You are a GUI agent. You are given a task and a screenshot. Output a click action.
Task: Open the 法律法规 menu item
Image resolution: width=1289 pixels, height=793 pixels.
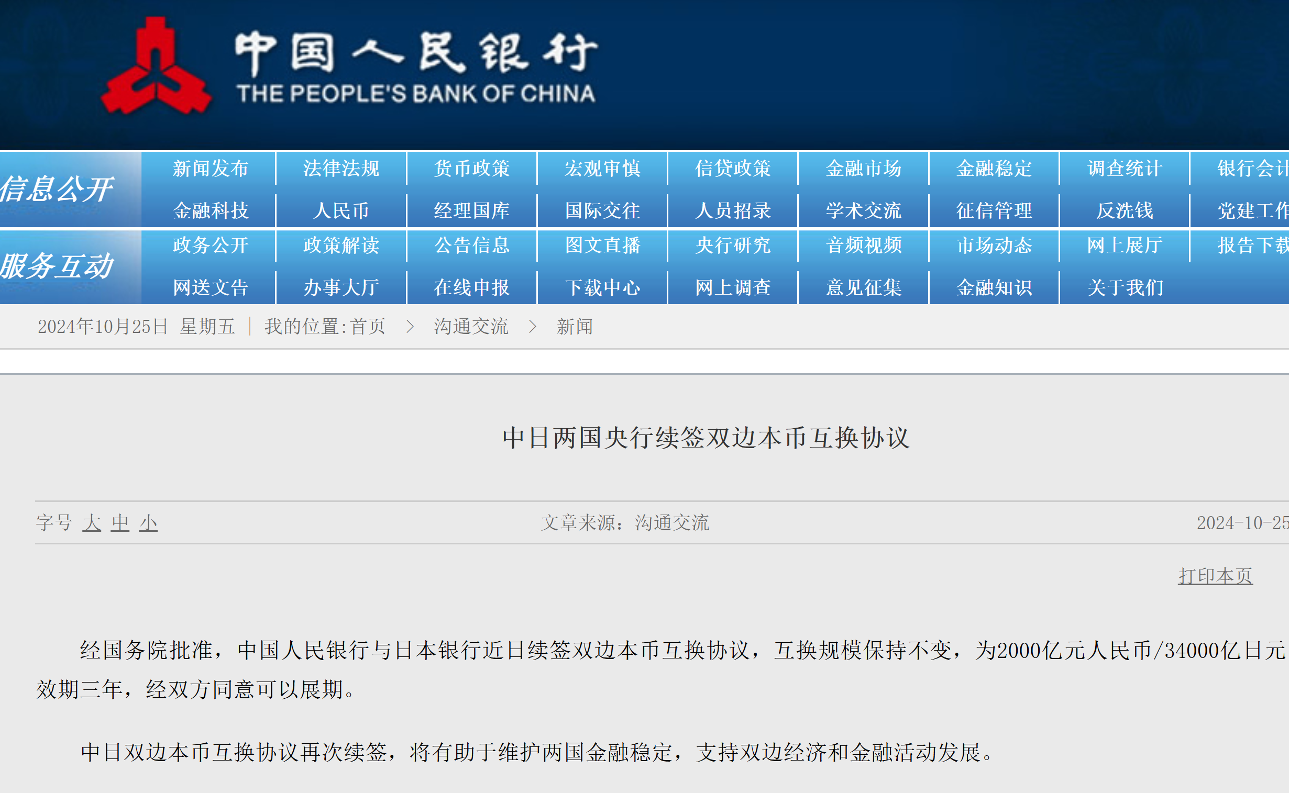pyautogui.click(x=341, y=169)
